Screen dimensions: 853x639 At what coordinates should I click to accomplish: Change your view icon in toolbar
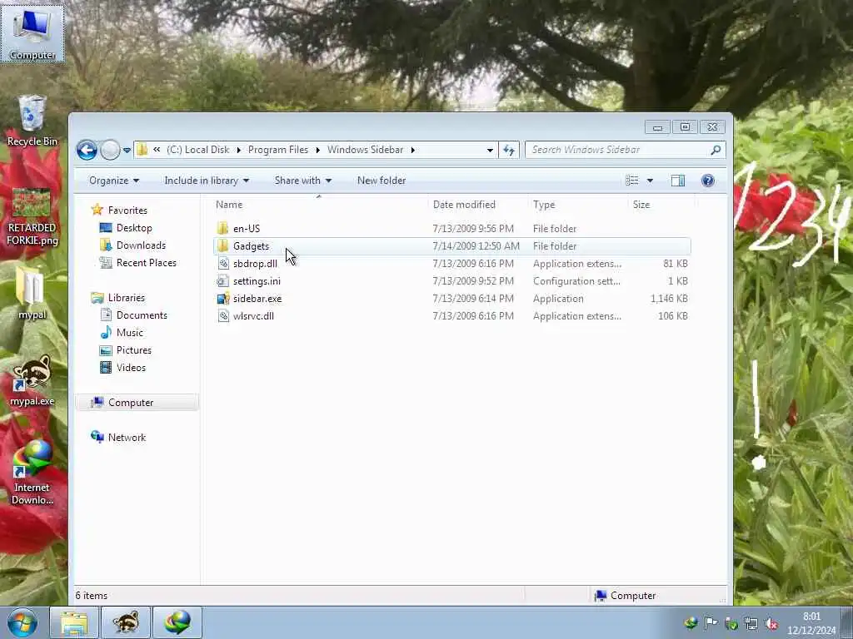[x=632, y=181]
